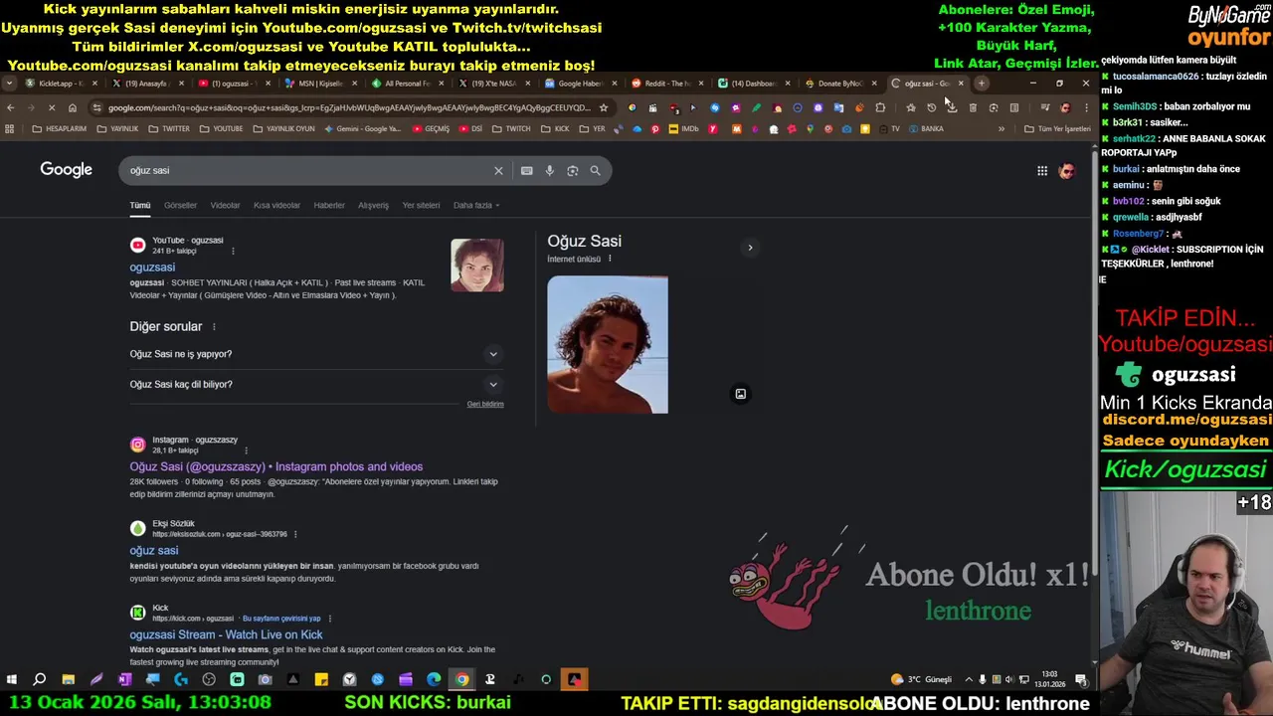Switch to Kısa videolar tab
The height and width of the screenshot is (716, 1273).
pyautogui.click(x=276, y=205)
